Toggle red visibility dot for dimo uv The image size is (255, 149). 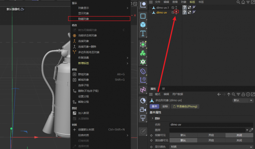[176, 12]
